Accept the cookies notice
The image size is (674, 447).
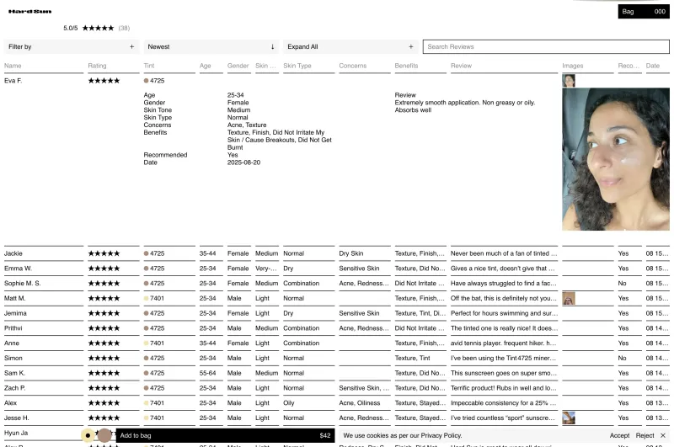(619, 435)
